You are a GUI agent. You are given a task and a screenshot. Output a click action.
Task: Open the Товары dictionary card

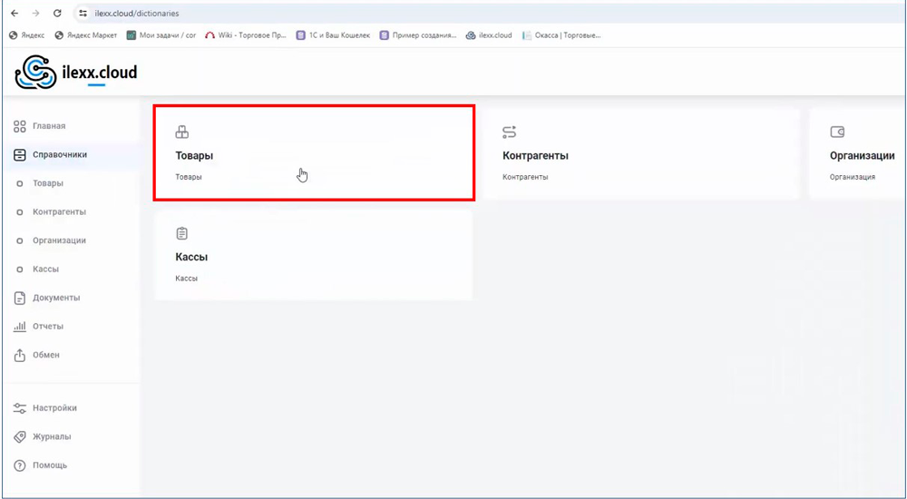pos(313,152)
